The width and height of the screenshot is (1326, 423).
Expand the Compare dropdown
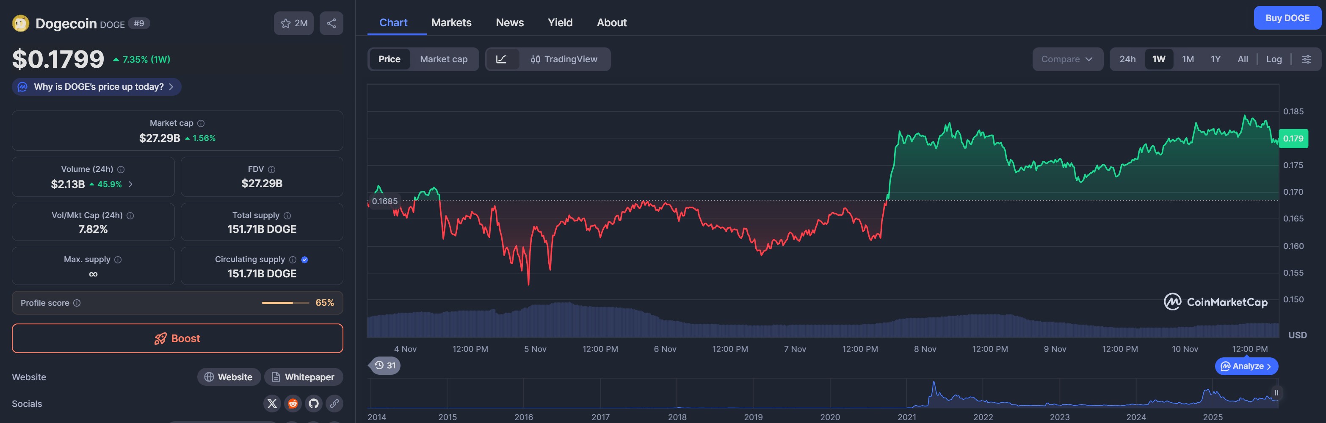click(1066, 59)
